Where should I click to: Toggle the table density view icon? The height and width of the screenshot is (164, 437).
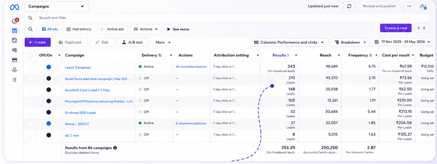pos(421,28)
